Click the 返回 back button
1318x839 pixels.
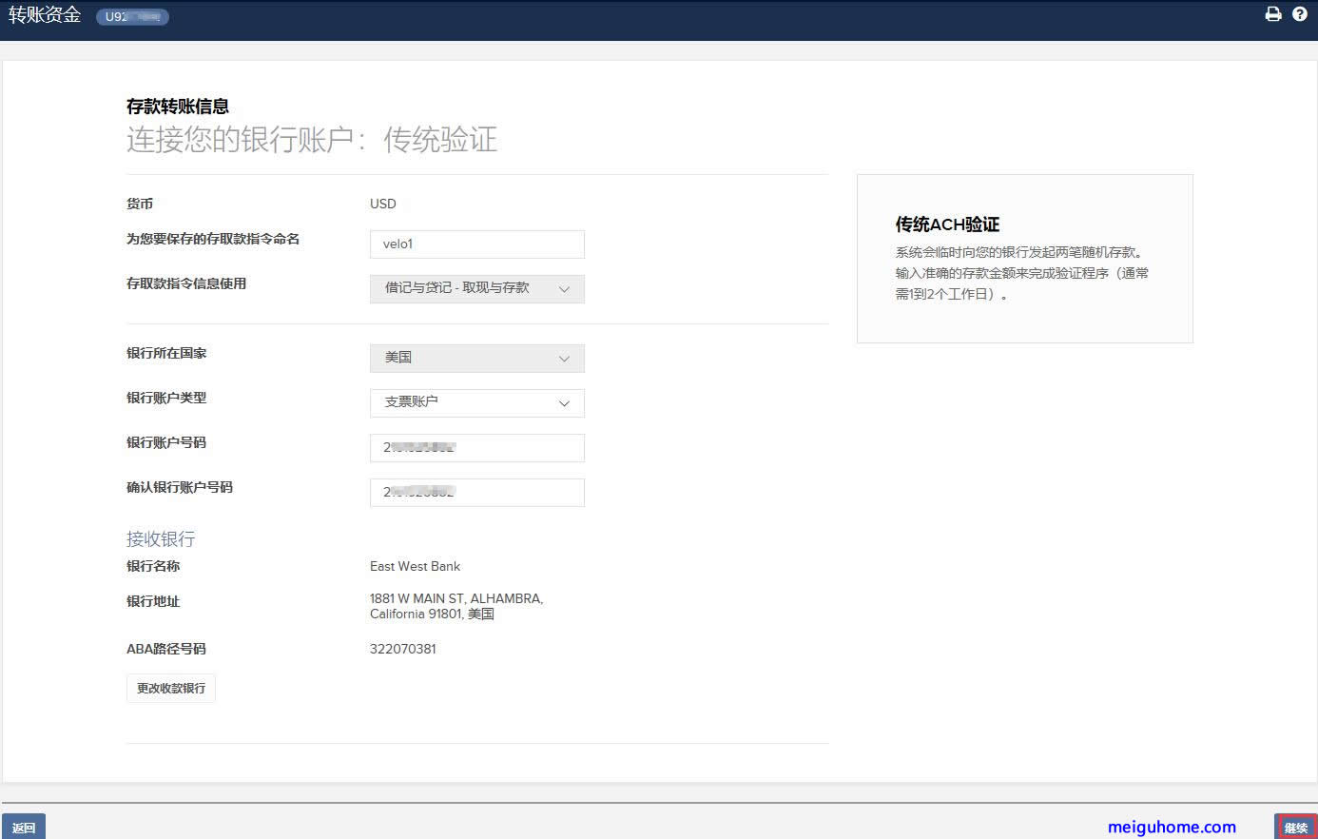click(24, 828)
